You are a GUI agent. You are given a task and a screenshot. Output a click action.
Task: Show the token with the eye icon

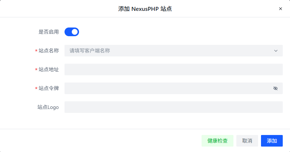tap(275, 88)
